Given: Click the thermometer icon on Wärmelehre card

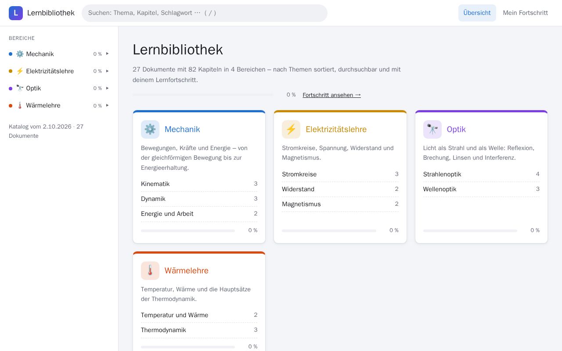Looking at the screenshot, I should (150, 271).
